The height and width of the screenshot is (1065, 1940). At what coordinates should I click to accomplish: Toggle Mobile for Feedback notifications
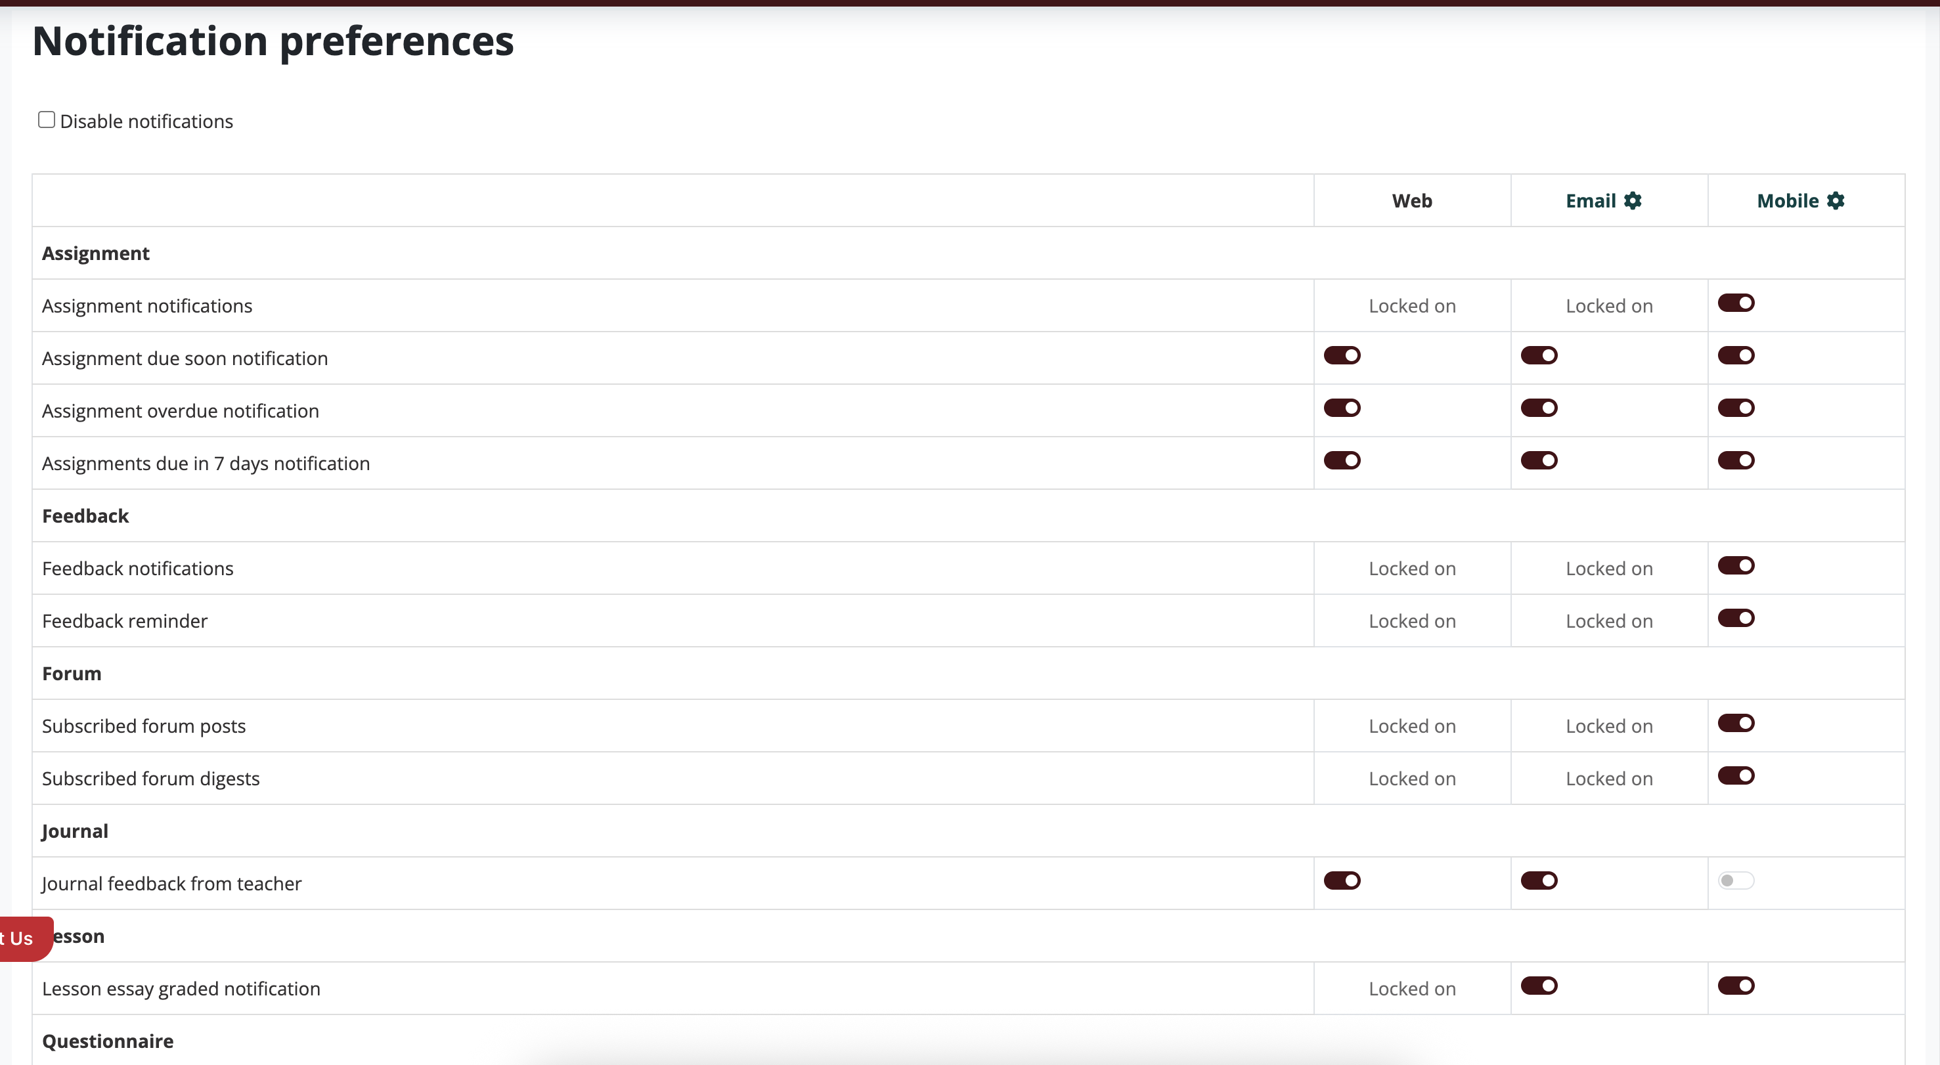1736,565
